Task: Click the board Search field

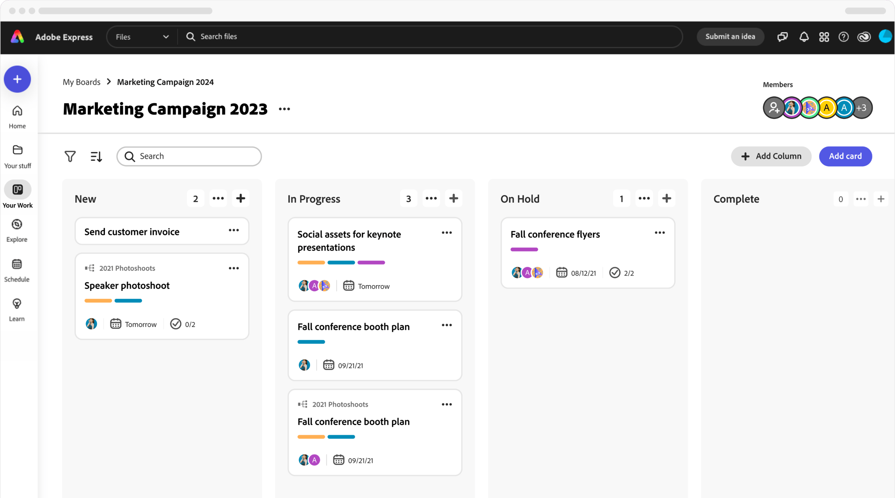Action: click(x=189, y=156)
